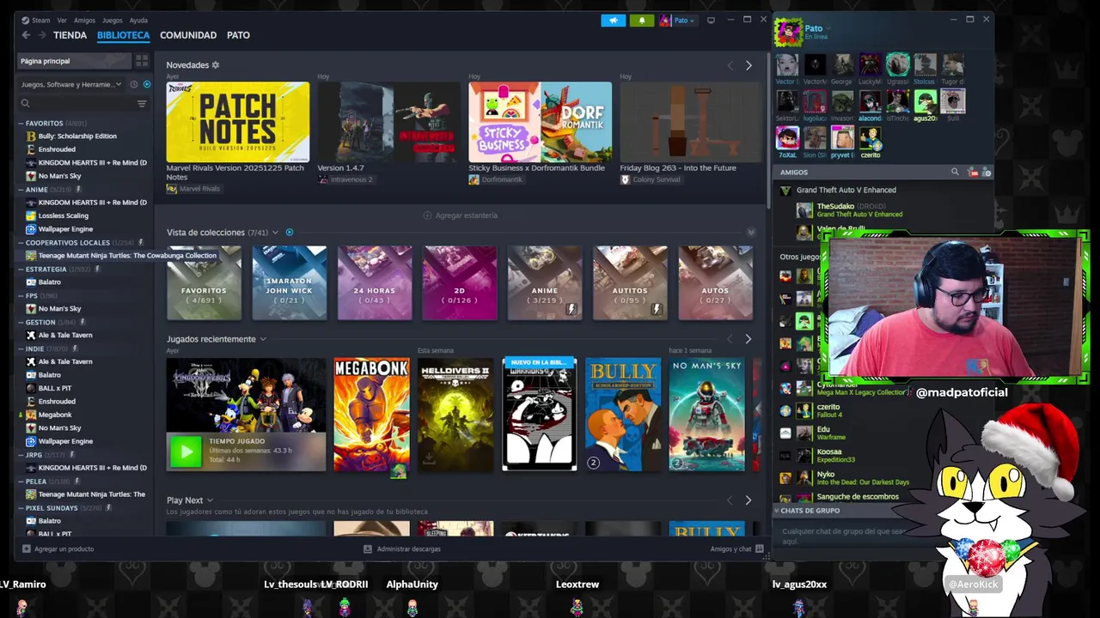Collapse the CHATS DE GRUPO section
Viewport: 1100px width, 618px height.
pos(777,511)
